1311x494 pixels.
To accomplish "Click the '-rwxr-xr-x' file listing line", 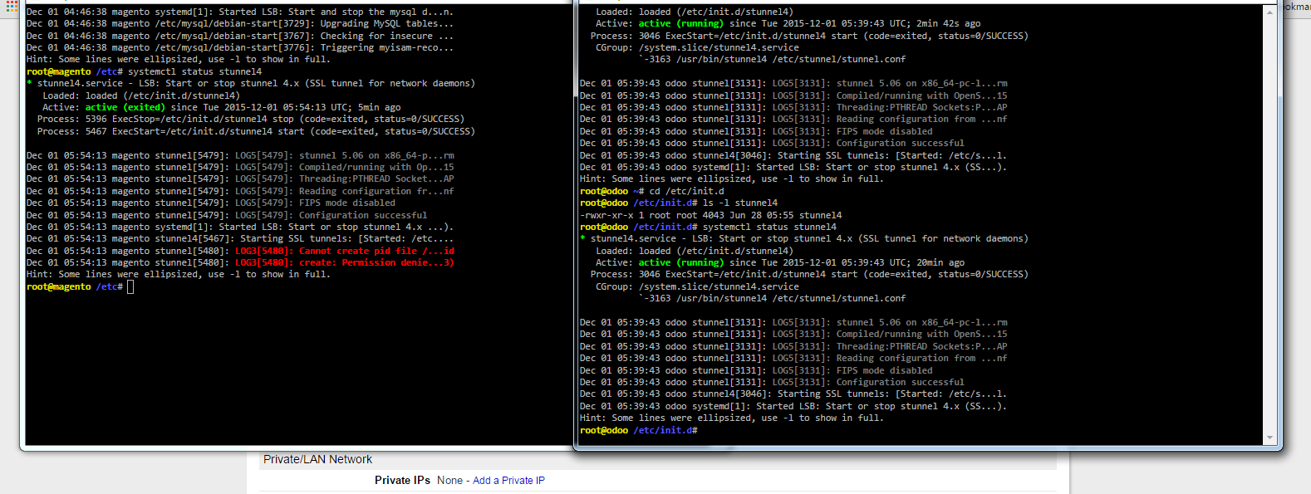I will point(710,215).
